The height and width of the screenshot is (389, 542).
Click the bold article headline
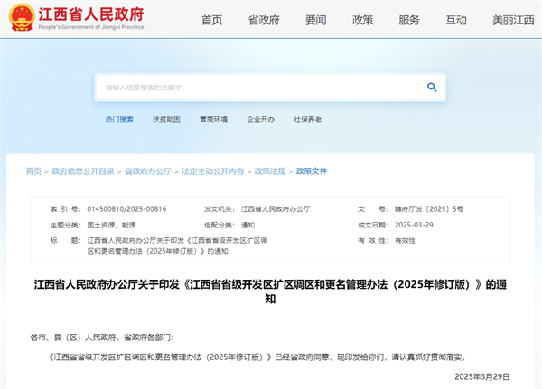[270, 292]
